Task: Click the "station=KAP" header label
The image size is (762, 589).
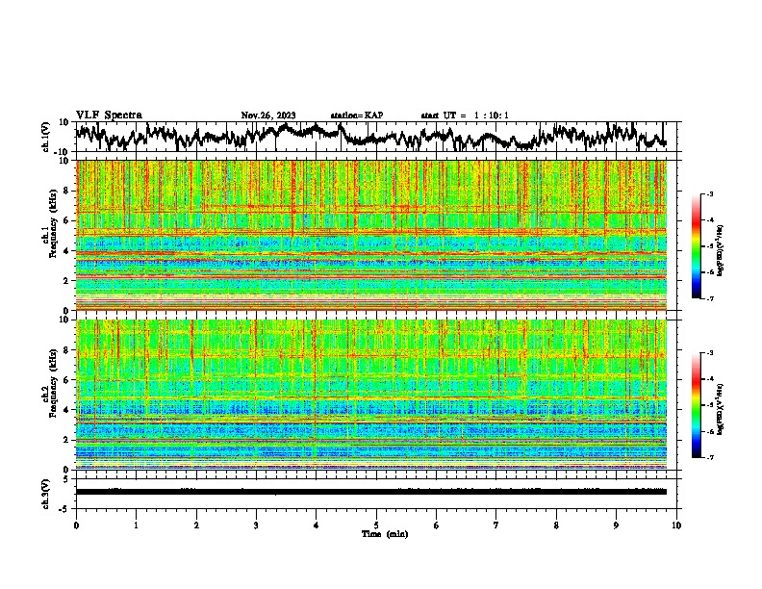Action: (357, 115)
